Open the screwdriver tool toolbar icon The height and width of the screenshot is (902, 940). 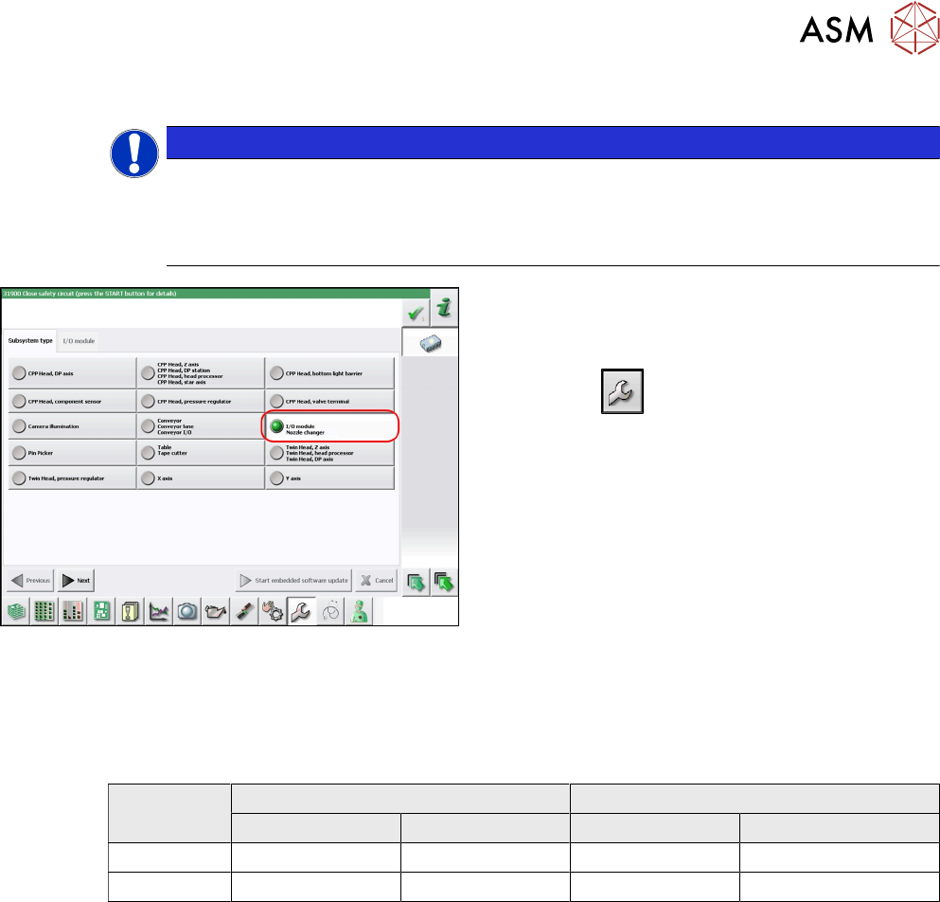click(244, 611)
